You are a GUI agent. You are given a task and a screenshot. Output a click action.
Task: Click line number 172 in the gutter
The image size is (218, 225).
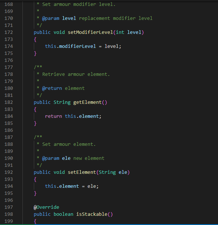tap(9, 32)
